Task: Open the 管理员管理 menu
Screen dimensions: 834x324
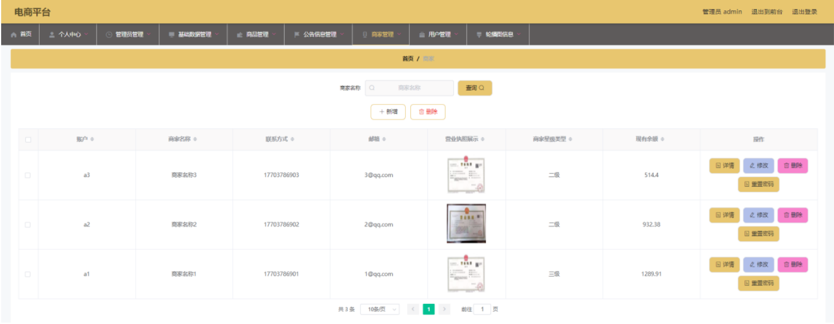Action: (129, 34)
